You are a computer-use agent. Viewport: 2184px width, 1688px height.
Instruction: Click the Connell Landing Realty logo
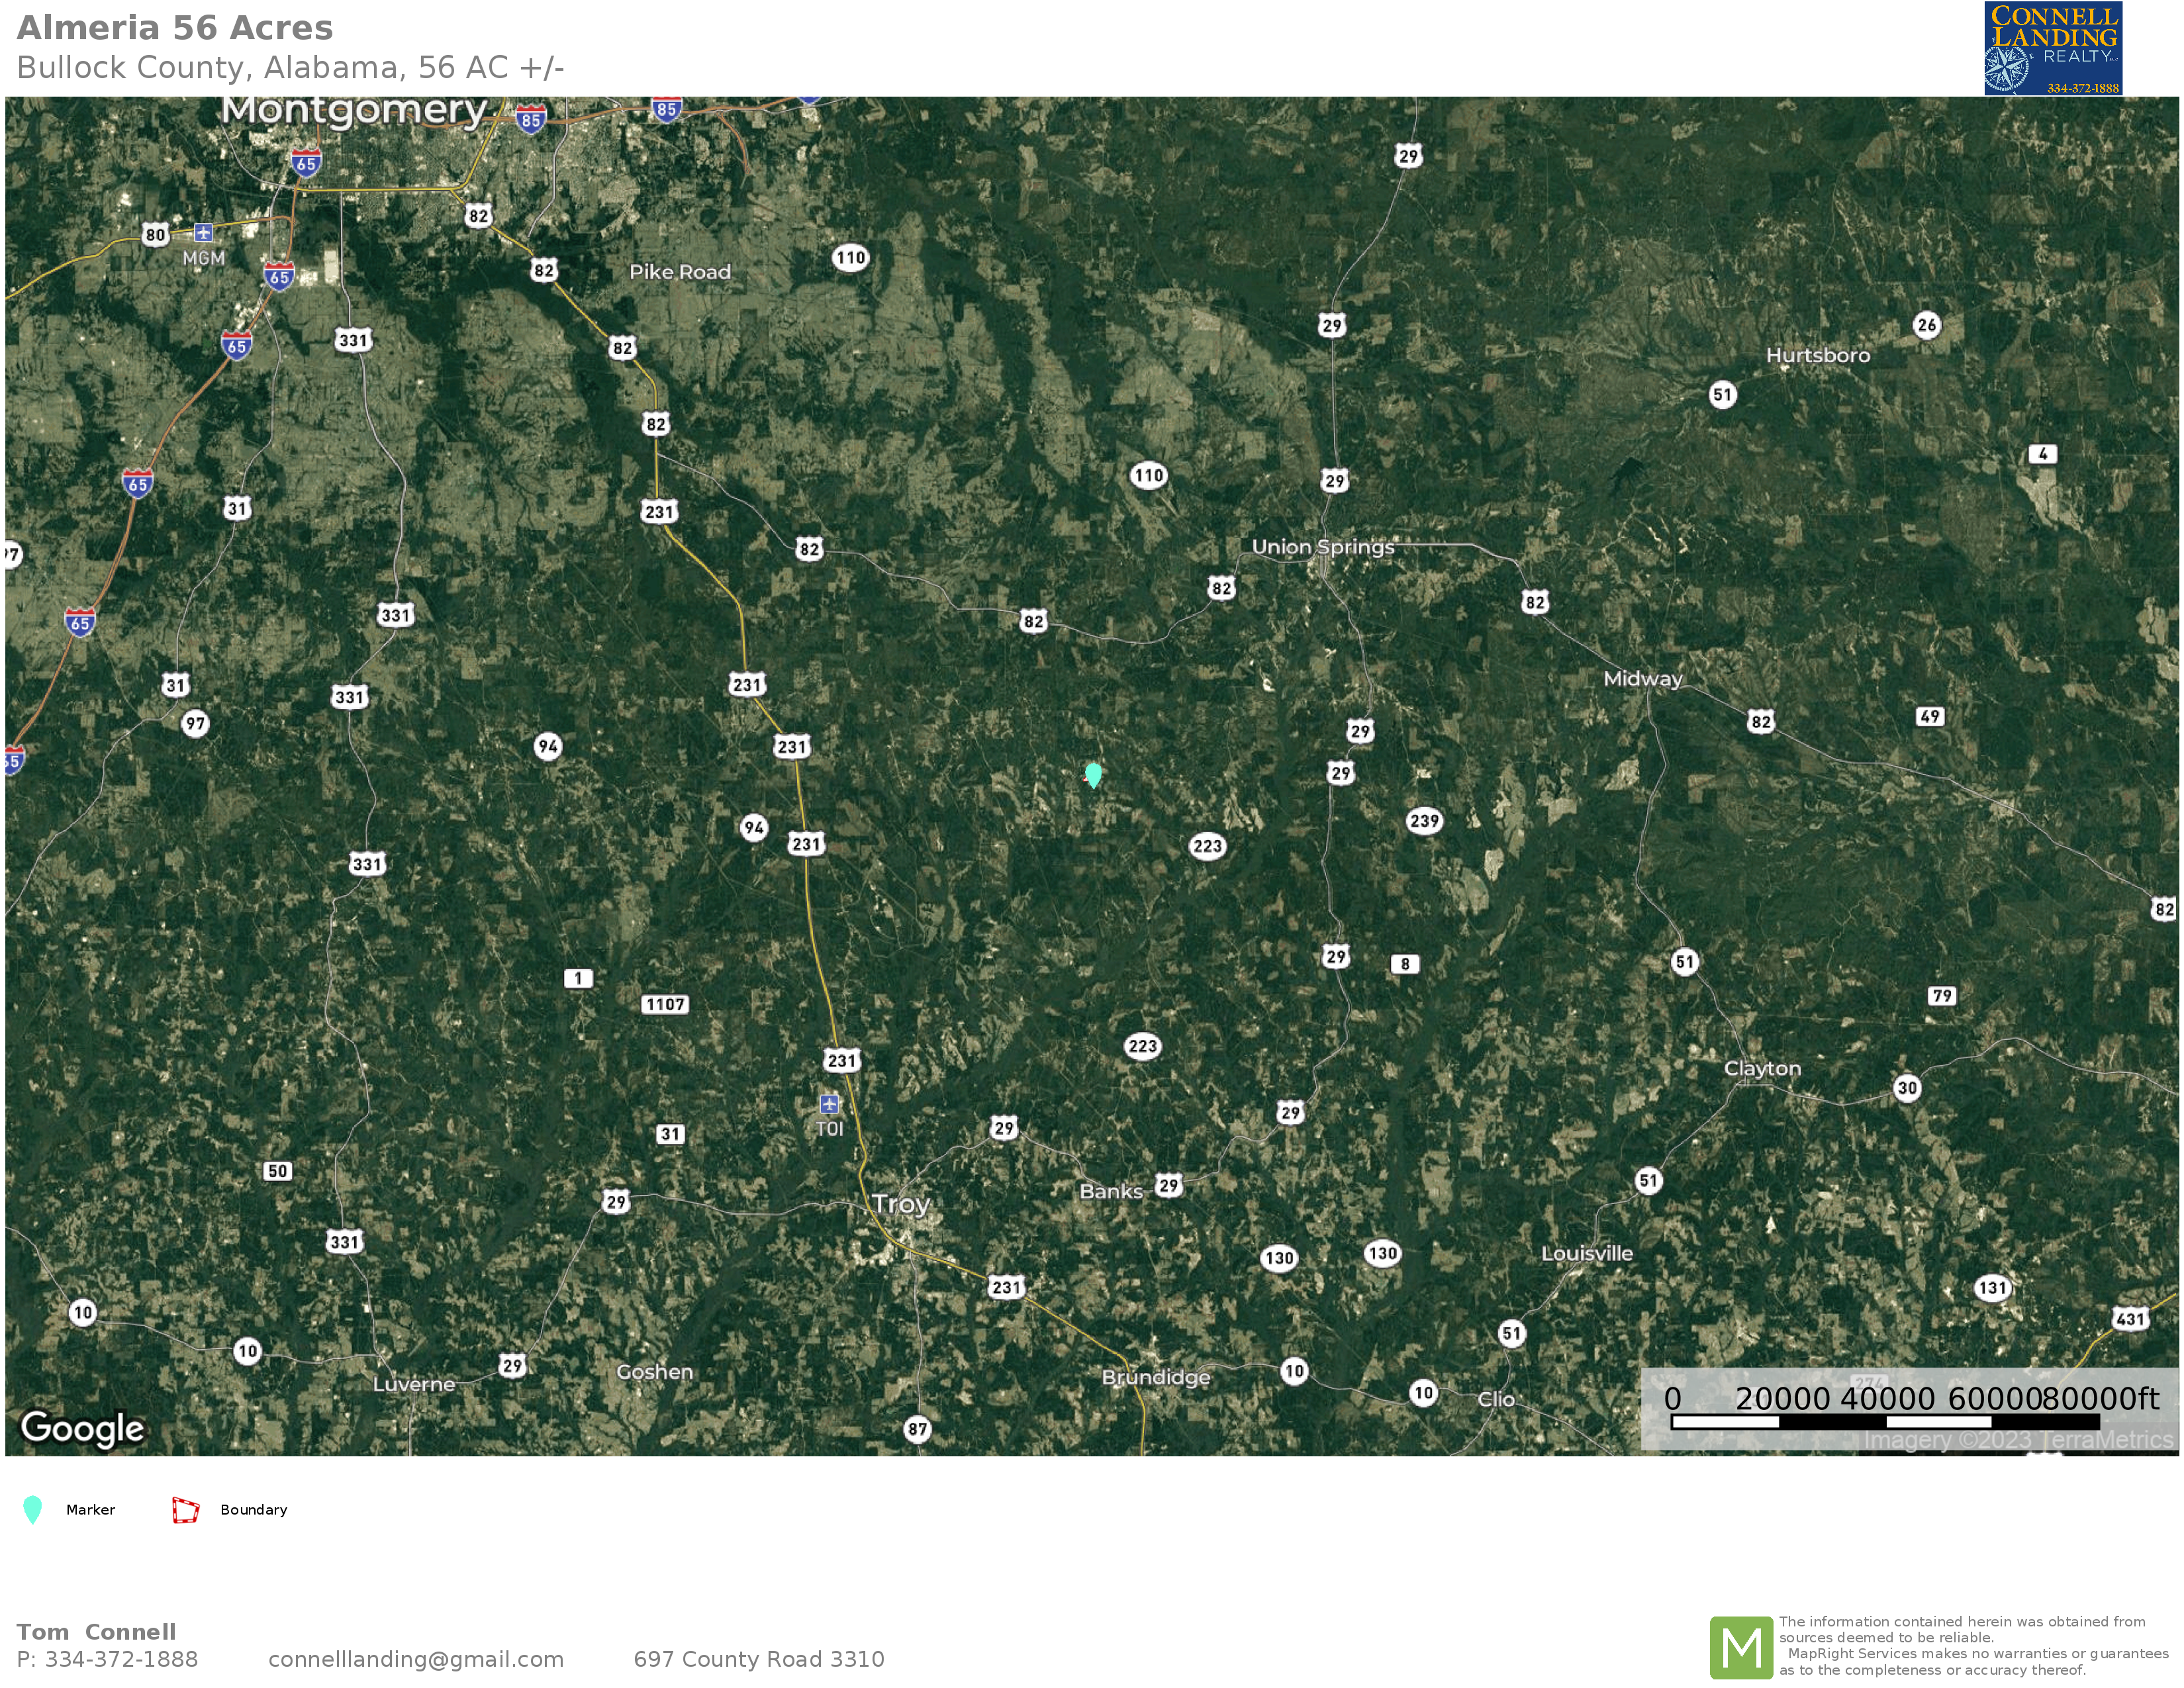click(x=2053, y=49)
